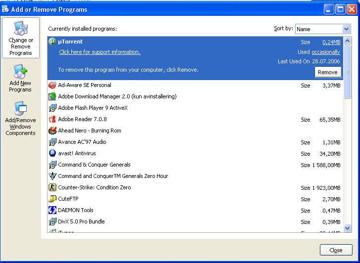The image size is (360, 263).
Task: Close the dialog with Close button
Action: click(336, 250)
